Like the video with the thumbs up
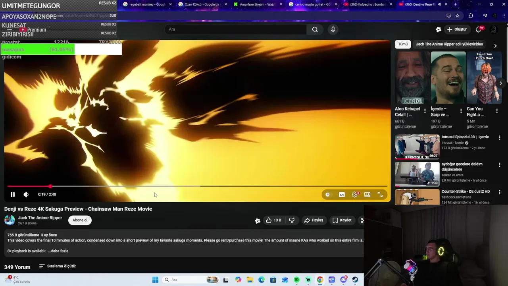This screenshot has width=508, height=286. (274, 220)
